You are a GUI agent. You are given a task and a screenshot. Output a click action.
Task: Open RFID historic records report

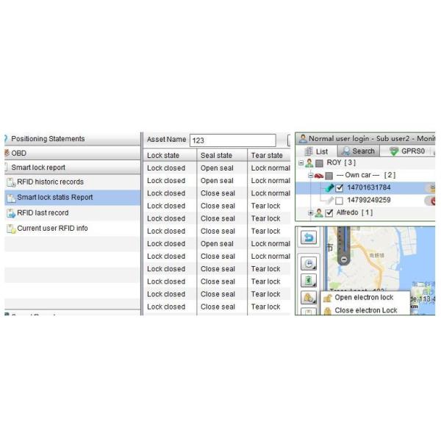click(x=50, y=182)
